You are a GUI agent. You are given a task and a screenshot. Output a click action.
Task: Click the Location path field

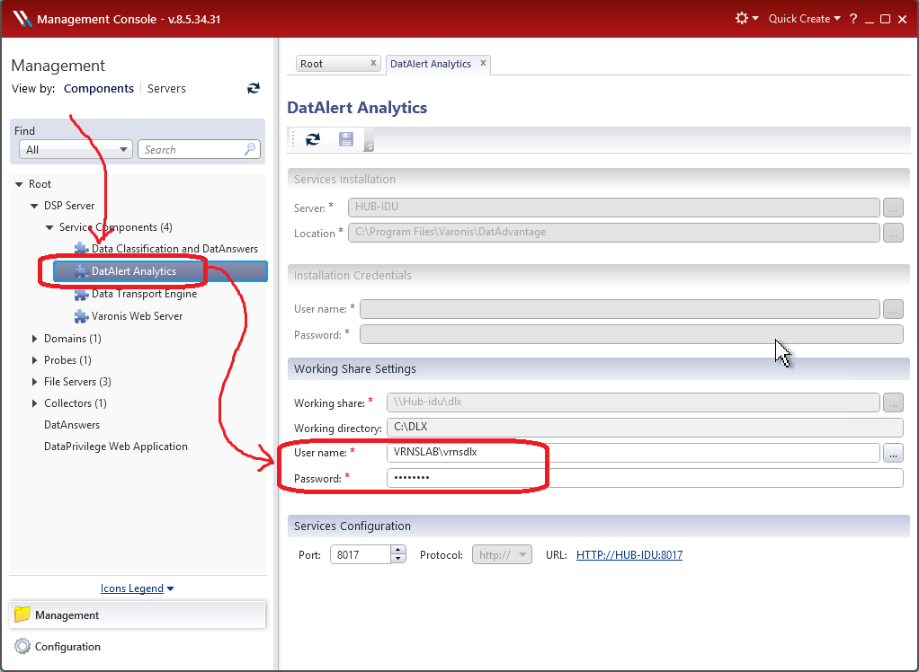coord(613,233)
